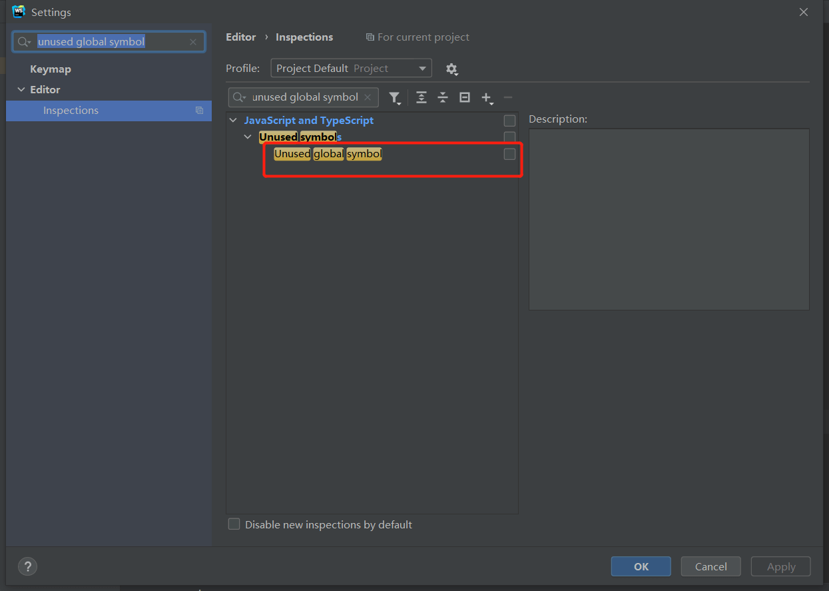Open the profile gear settings icon

pos(451,69)
